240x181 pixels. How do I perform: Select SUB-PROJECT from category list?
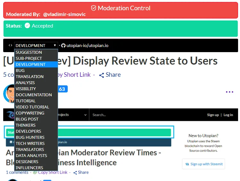(x=36, y=58)
